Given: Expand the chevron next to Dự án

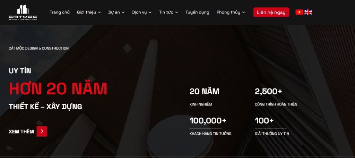Looking at the screenshot, I should coord(123,12).
